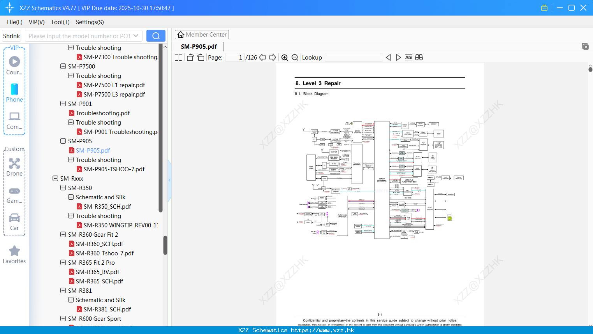This screenshot has height=334, width=593.
Task: Open Troubleshooting.pdf under SM-P901
Action: [x=103, y=113]
